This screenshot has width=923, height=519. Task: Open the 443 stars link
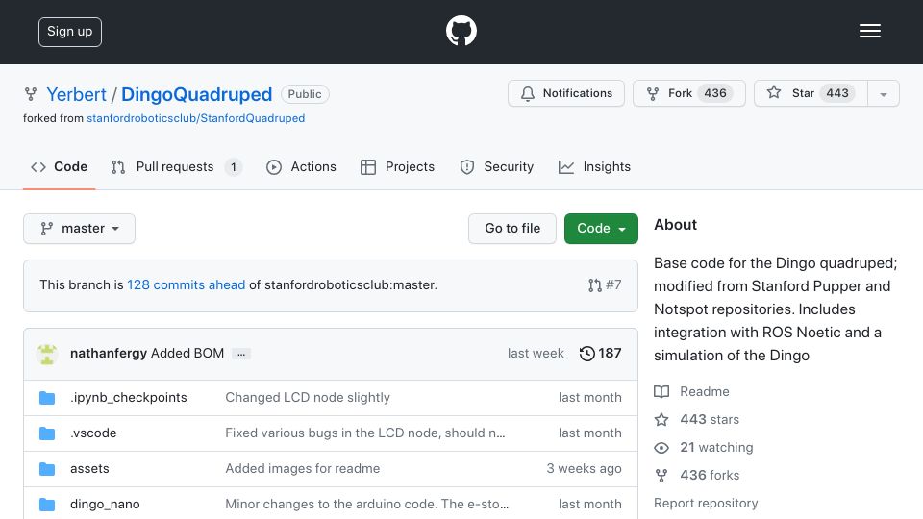pyautogui.click(x=710, y=420)
